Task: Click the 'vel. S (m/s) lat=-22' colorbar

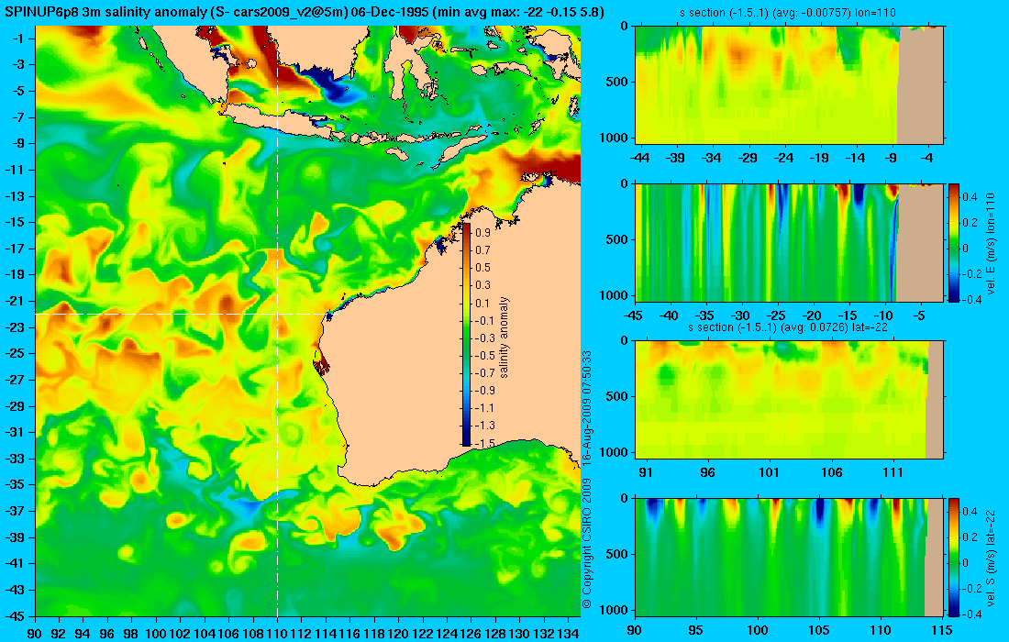Action: [953, 557]
